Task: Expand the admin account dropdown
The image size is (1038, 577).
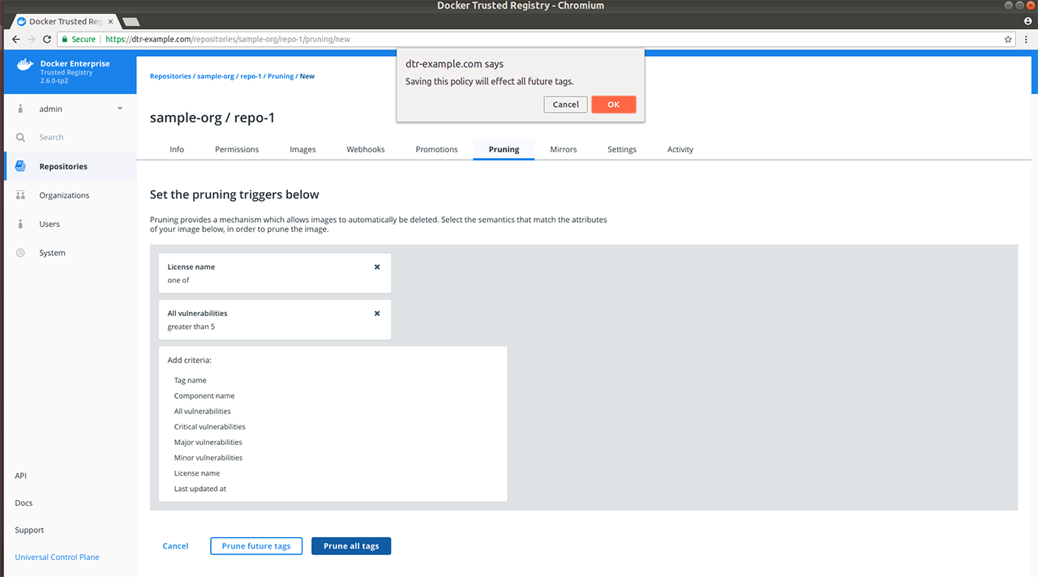Action: 120,109
